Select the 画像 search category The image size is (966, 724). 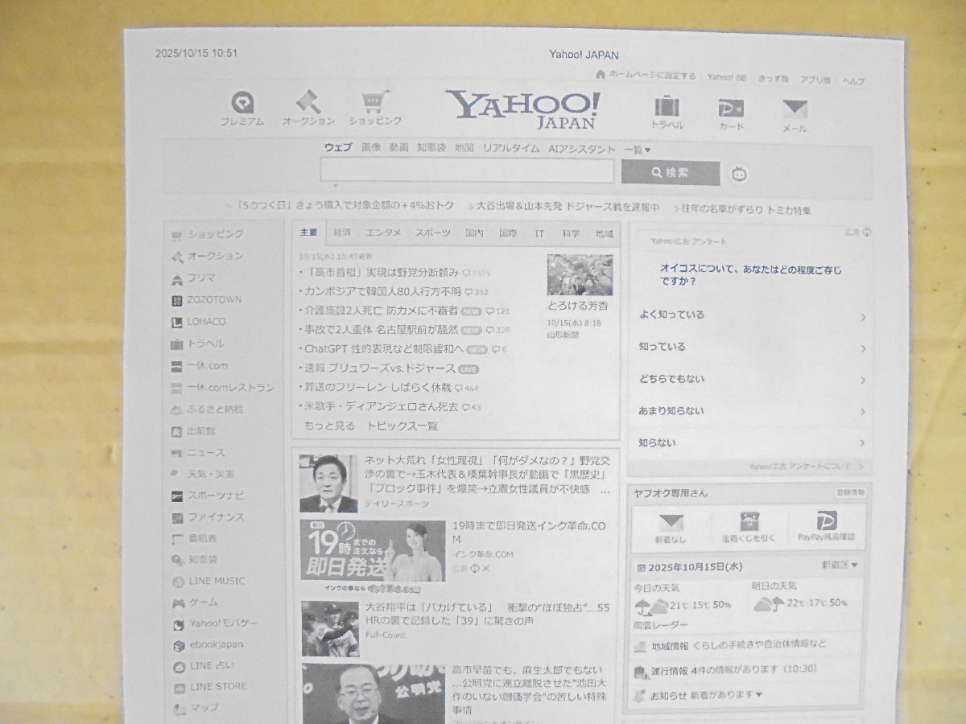click(x=371, y=148)
